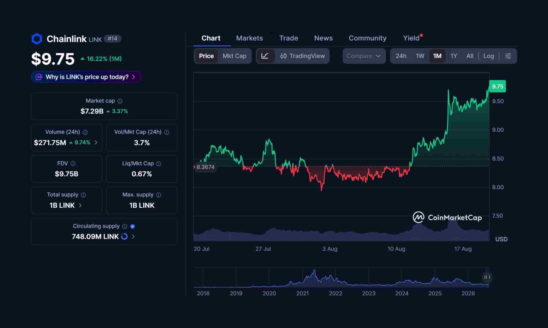
Task: Expand Volume (24h) details chevron
Action: point(96,143)
